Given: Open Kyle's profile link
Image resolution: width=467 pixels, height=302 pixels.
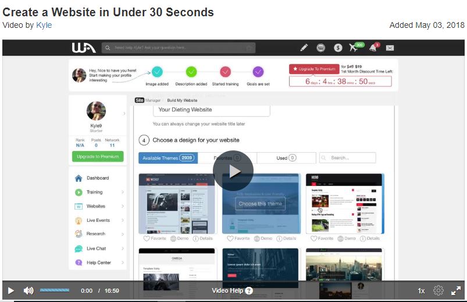Looking at the screenshot, I should [44, 25].
